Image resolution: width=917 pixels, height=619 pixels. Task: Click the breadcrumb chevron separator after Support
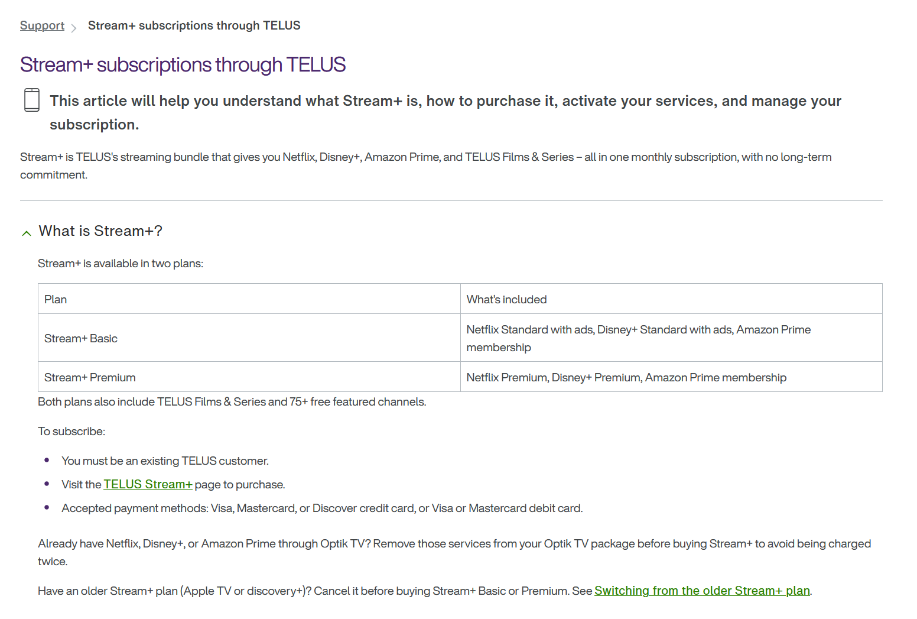74,28
